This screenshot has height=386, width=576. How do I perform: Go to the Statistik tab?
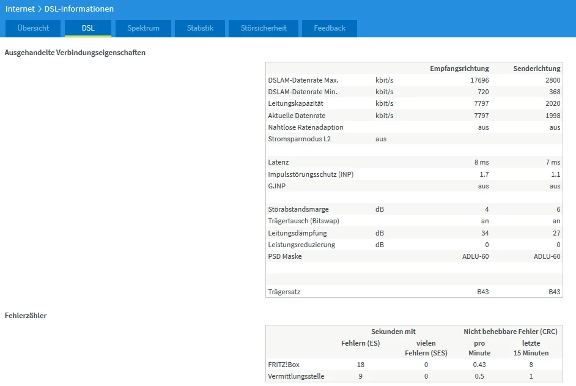point(200,28)
